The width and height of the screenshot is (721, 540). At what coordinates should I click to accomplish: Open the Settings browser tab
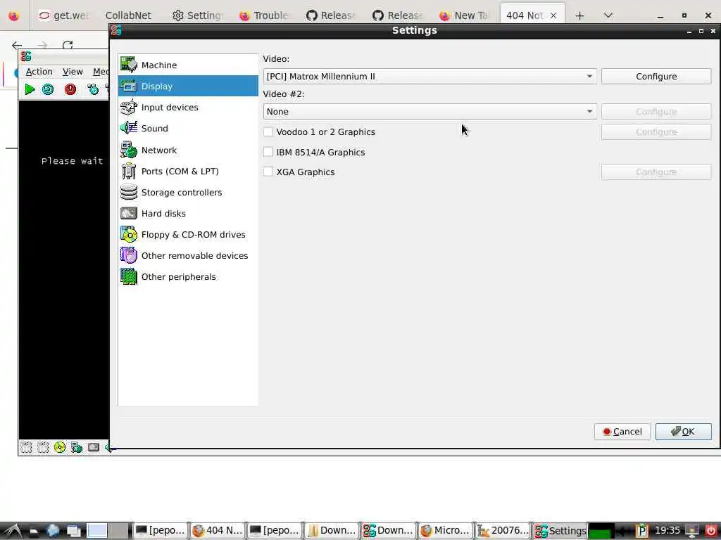[198, 15]
